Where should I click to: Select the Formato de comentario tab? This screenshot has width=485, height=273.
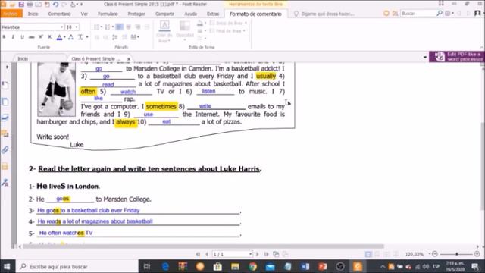(x=255, y=14)
